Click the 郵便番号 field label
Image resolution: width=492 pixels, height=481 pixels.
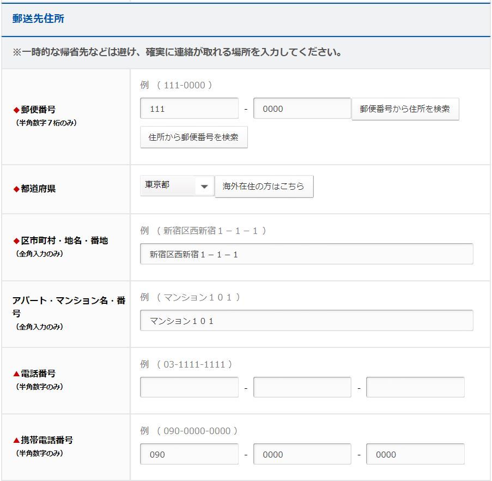coord(38,110)
